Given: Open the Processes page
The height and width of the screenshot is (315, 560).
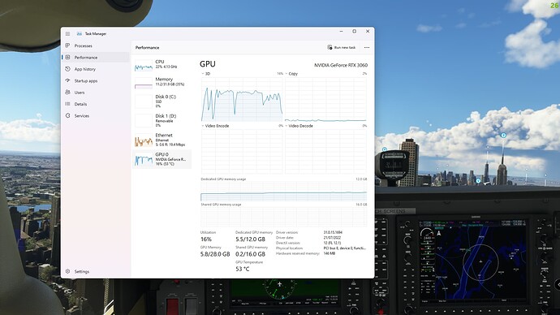Looking at the screenshot, I should point(95,45).
